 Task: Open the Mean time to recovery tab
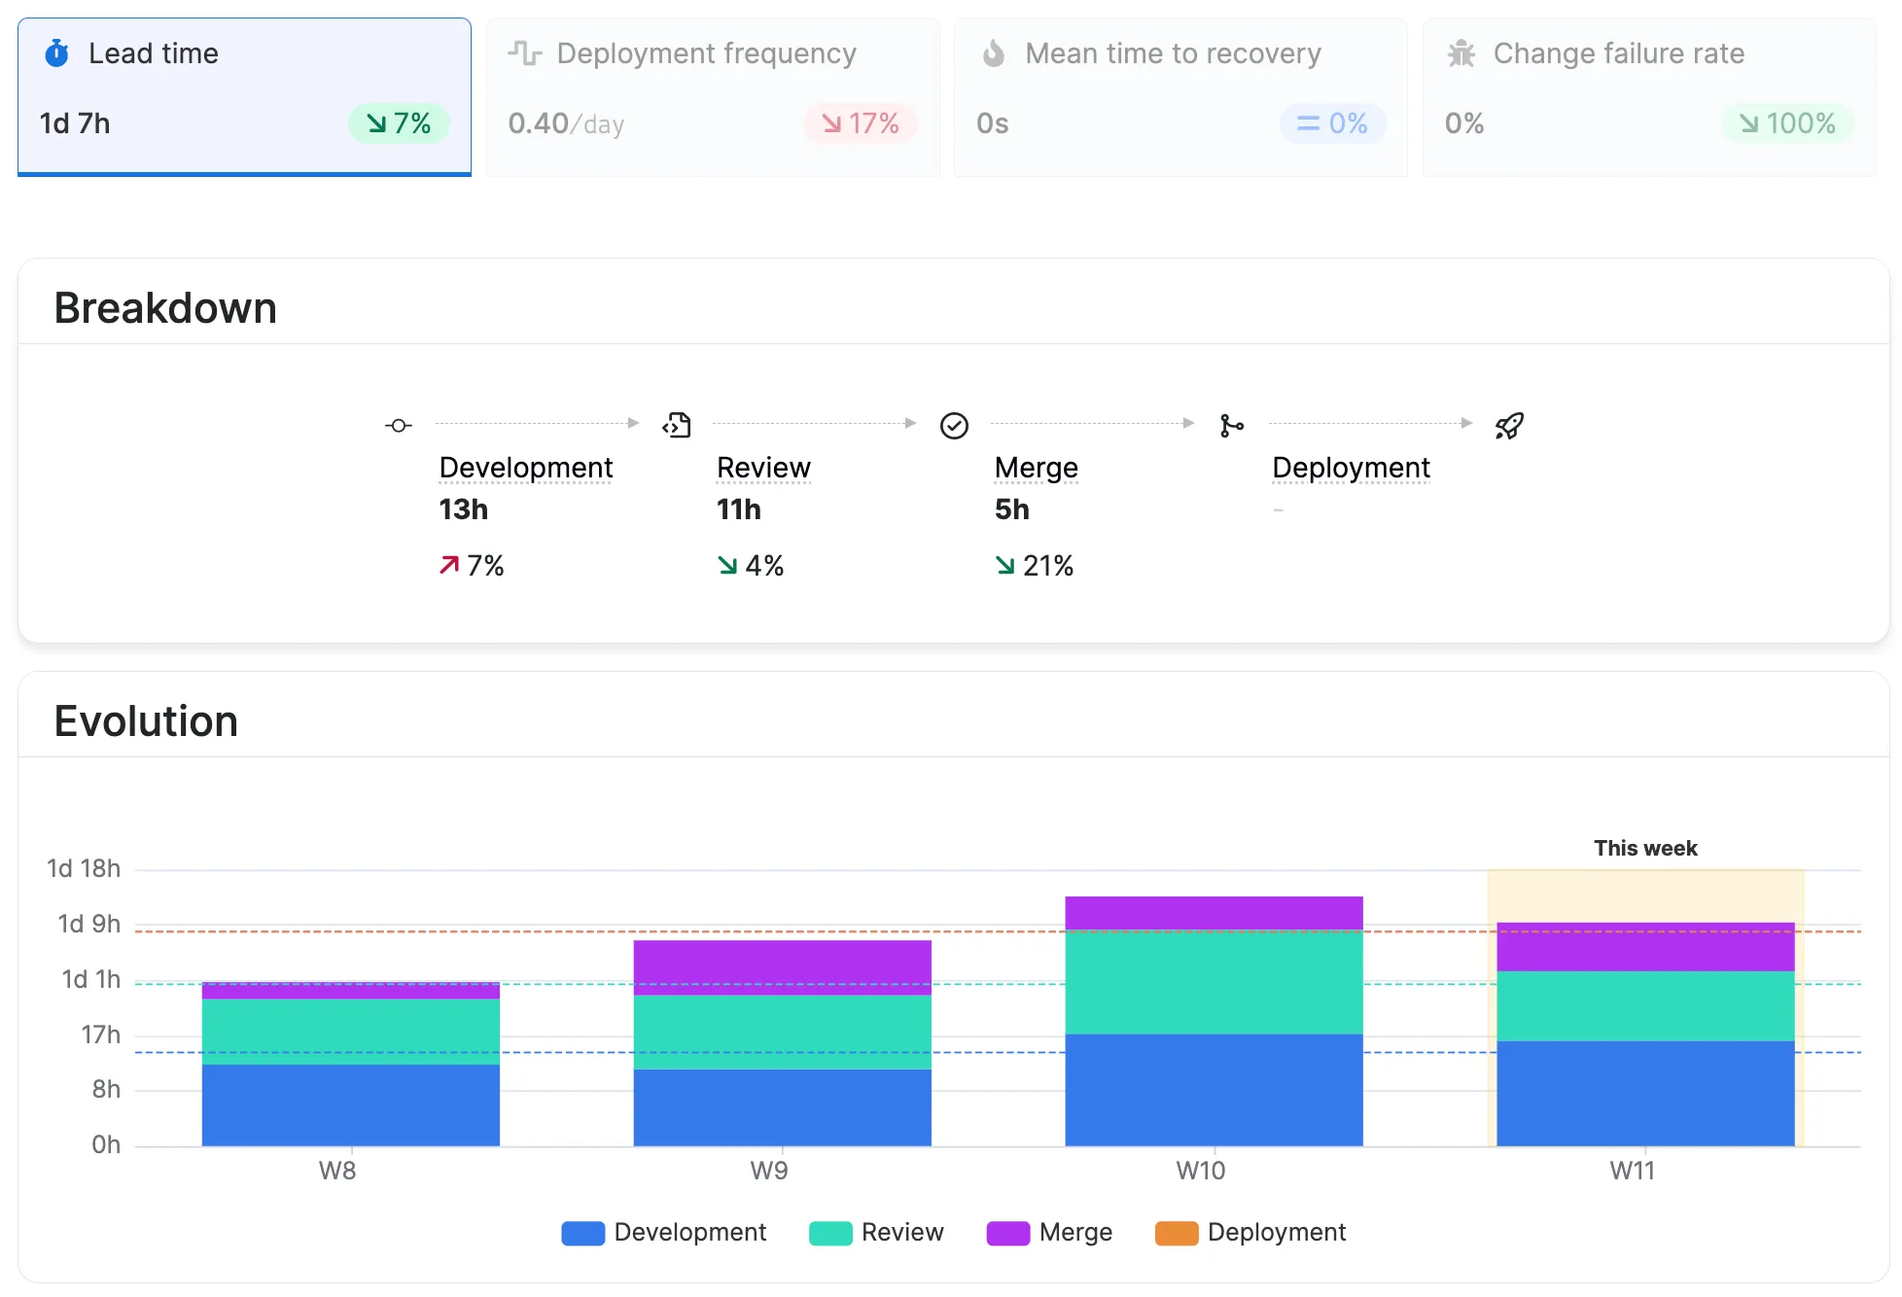coord(1180,97)
